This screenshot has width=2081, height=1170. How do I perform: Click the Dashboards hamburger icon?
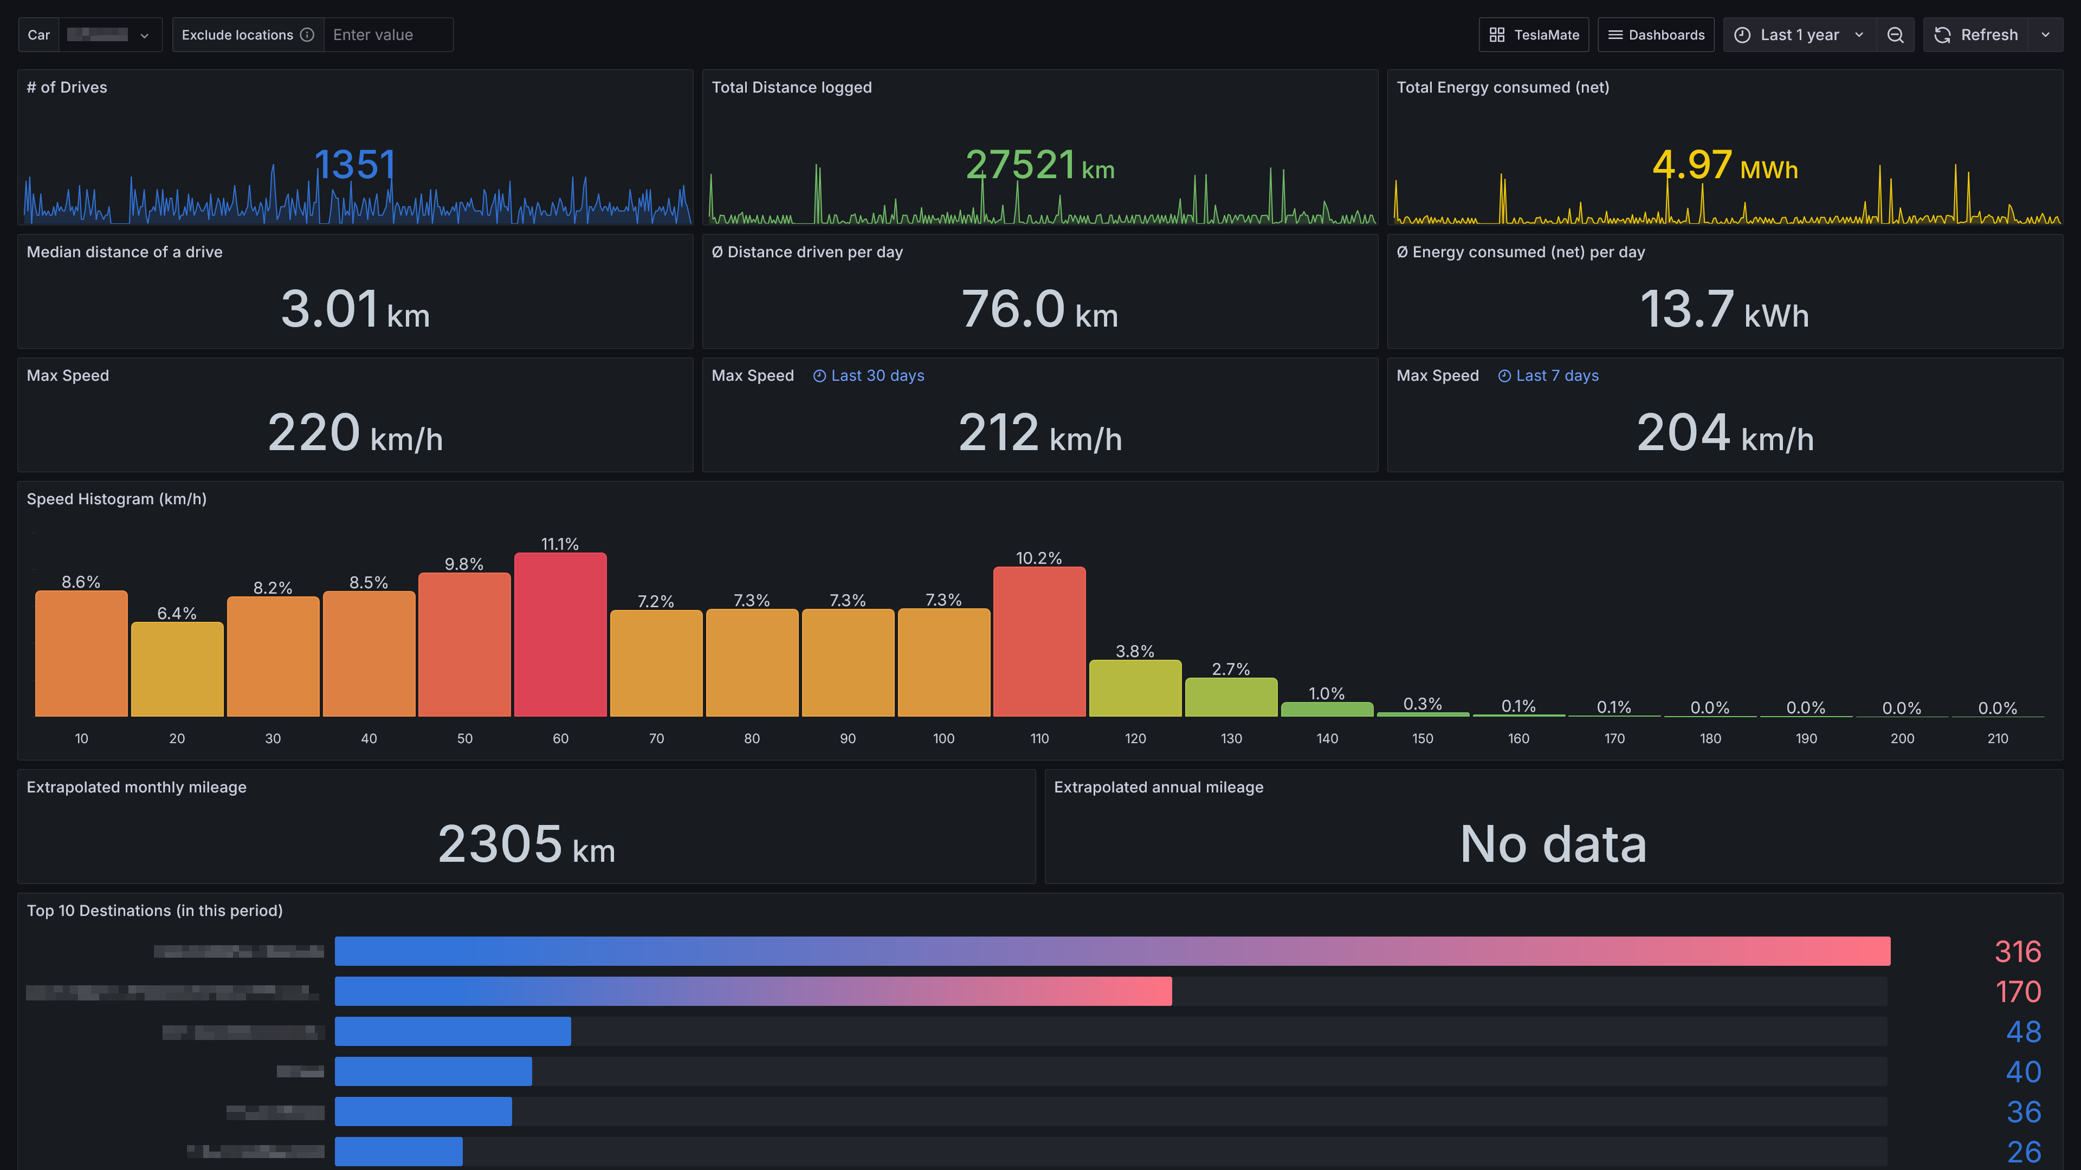[x=1615, y=35]
